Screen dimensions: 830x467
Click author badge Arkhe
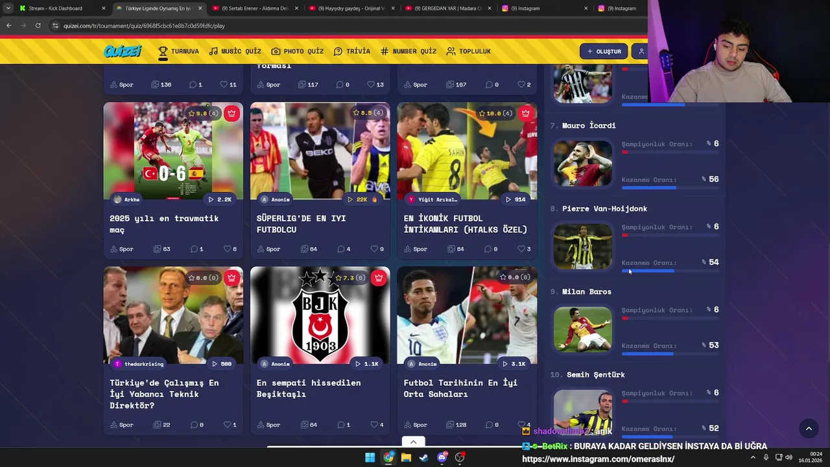point(126,199)
